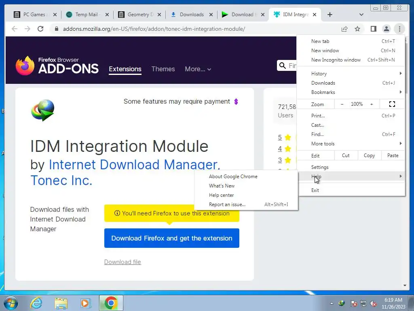The width and height of the screenshot is (414, 311).
Task: Bookmark this page with star icon
Action: (357, 29)
